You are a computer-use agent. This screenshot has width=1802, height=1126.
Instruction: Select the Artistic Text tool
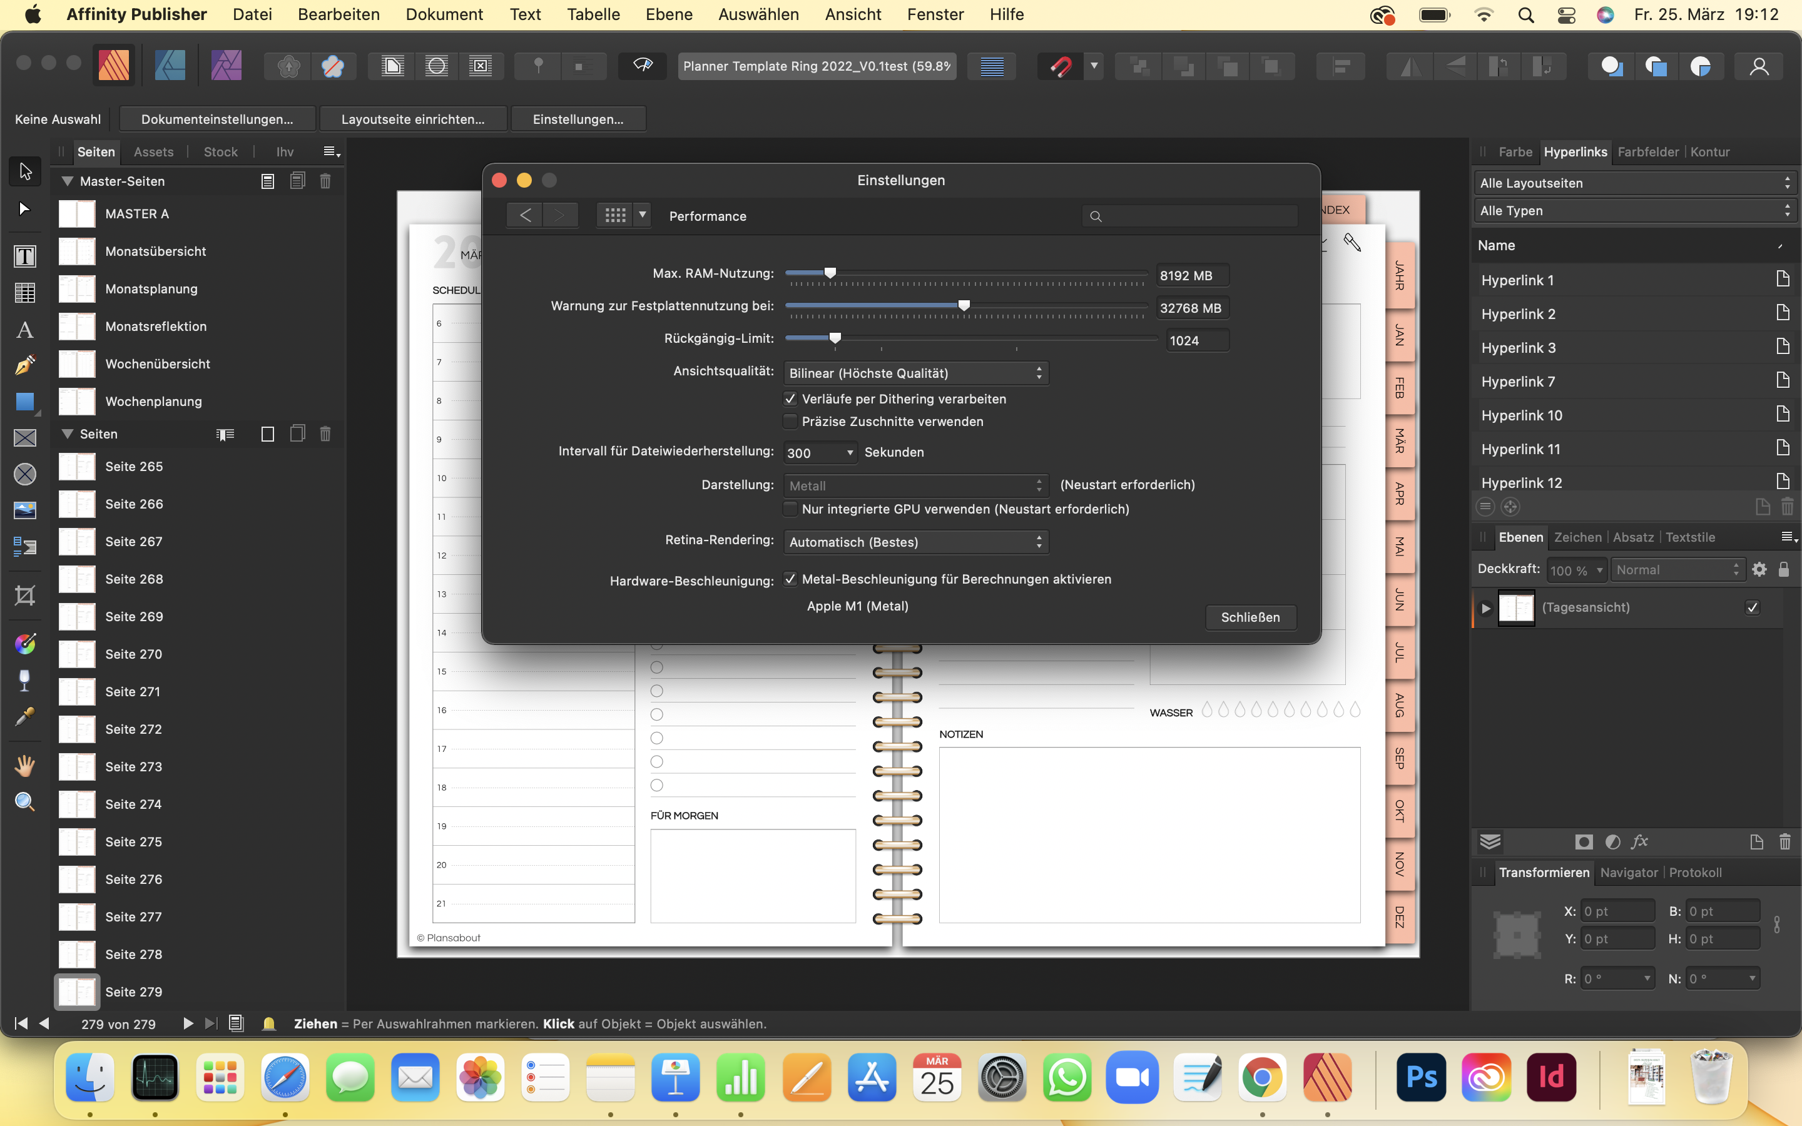coord(24,329)
